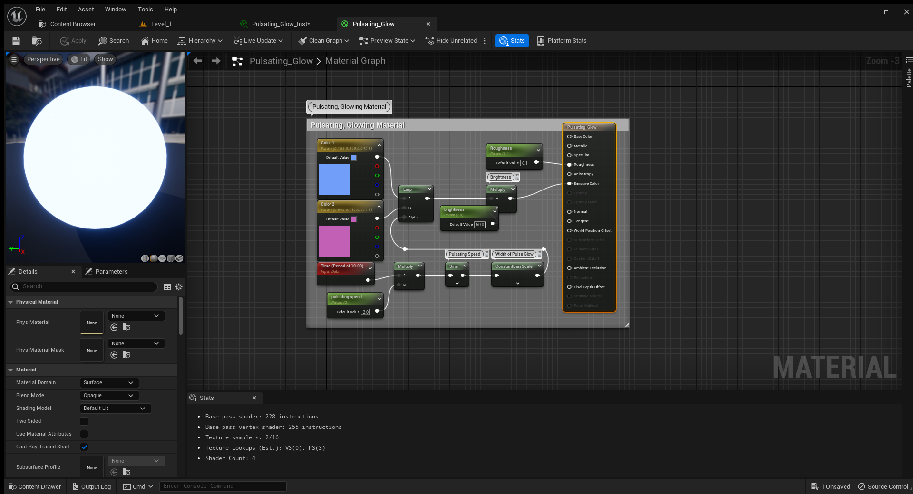Click the Unreal Engine logo icon
Viewport: 913px width, 494px height.
[x=17, y=16]
